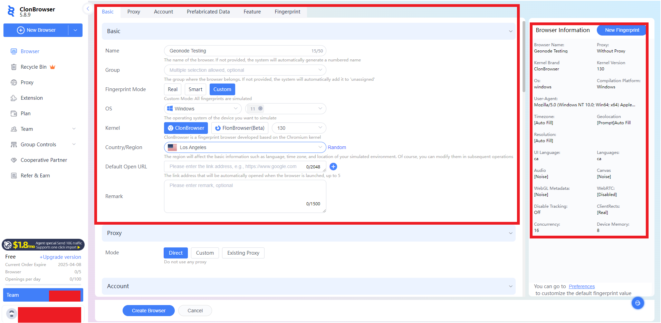The image size is (661, 323).
Task: Collapse the Basic section
Action: point(510,31)
